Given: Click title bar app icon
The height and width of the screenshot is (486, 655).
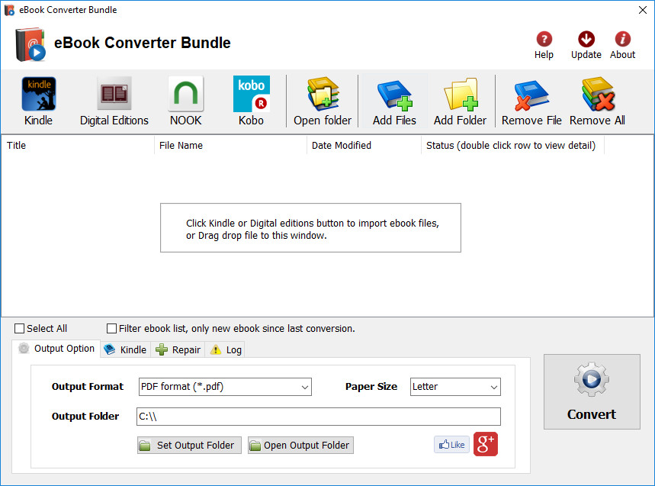Looking at the screenshot, I should (9, 10).
